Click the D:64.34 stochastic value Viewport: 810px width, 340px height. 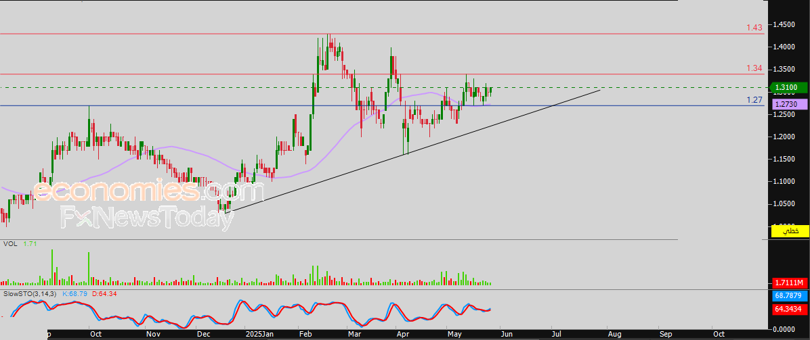[104, 294]
